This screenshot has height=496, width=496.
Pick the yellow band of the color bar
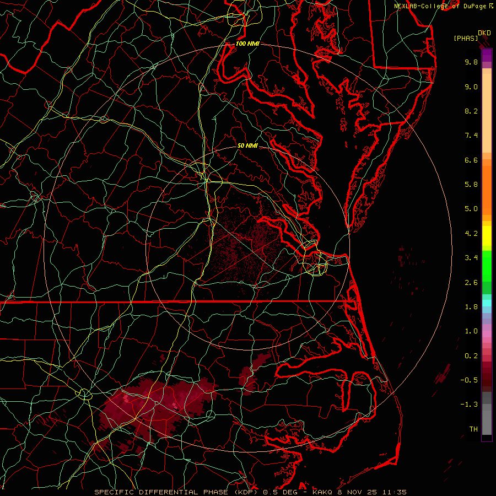point(487,236)
